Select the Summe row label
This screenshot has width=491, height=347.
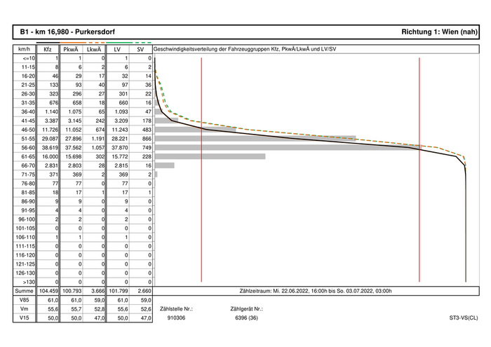pos(24,290)
